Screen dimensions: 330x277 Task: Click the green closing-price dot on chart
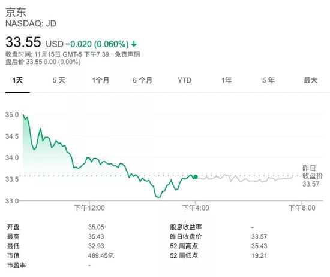pyautogui.click(x=196, y=177)
